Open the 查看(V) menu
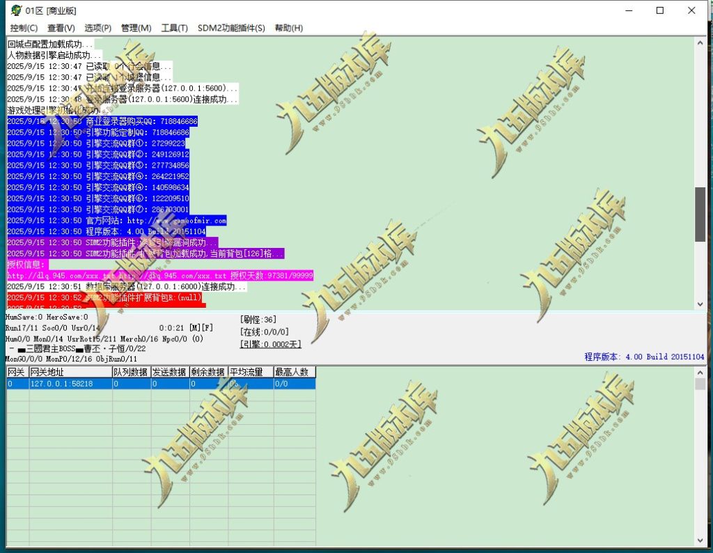713x553 pixels. pyautogui.click(x=61, y=28)
